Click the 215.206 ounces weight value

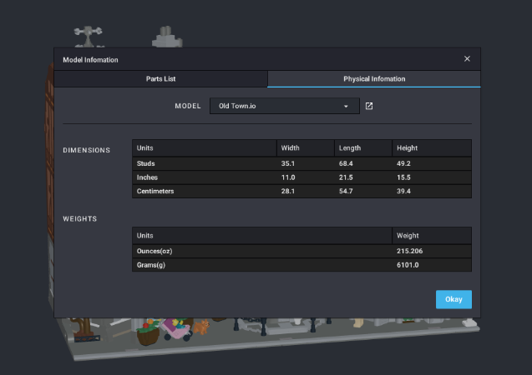coord(412,251)
